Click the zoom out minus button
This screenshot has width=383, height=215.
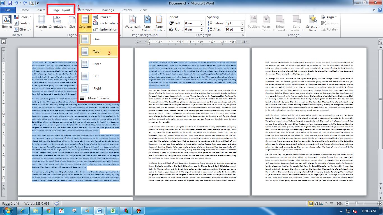tap(347, 204)
